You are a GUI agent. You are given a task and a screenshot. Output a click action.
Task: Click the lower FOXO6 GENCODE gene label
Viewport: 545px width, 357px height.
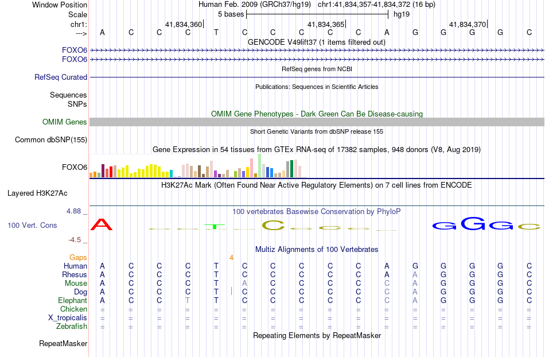(75, 60)
